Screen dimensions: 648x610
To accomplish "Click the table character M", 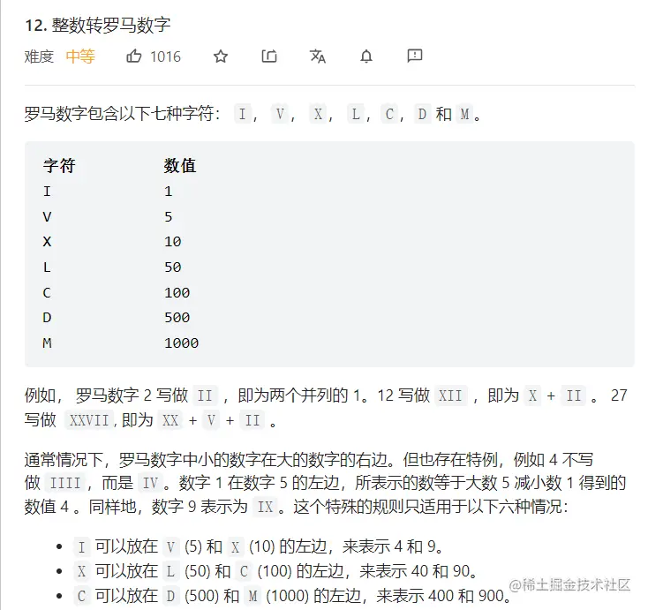I will tap(47, 343).
